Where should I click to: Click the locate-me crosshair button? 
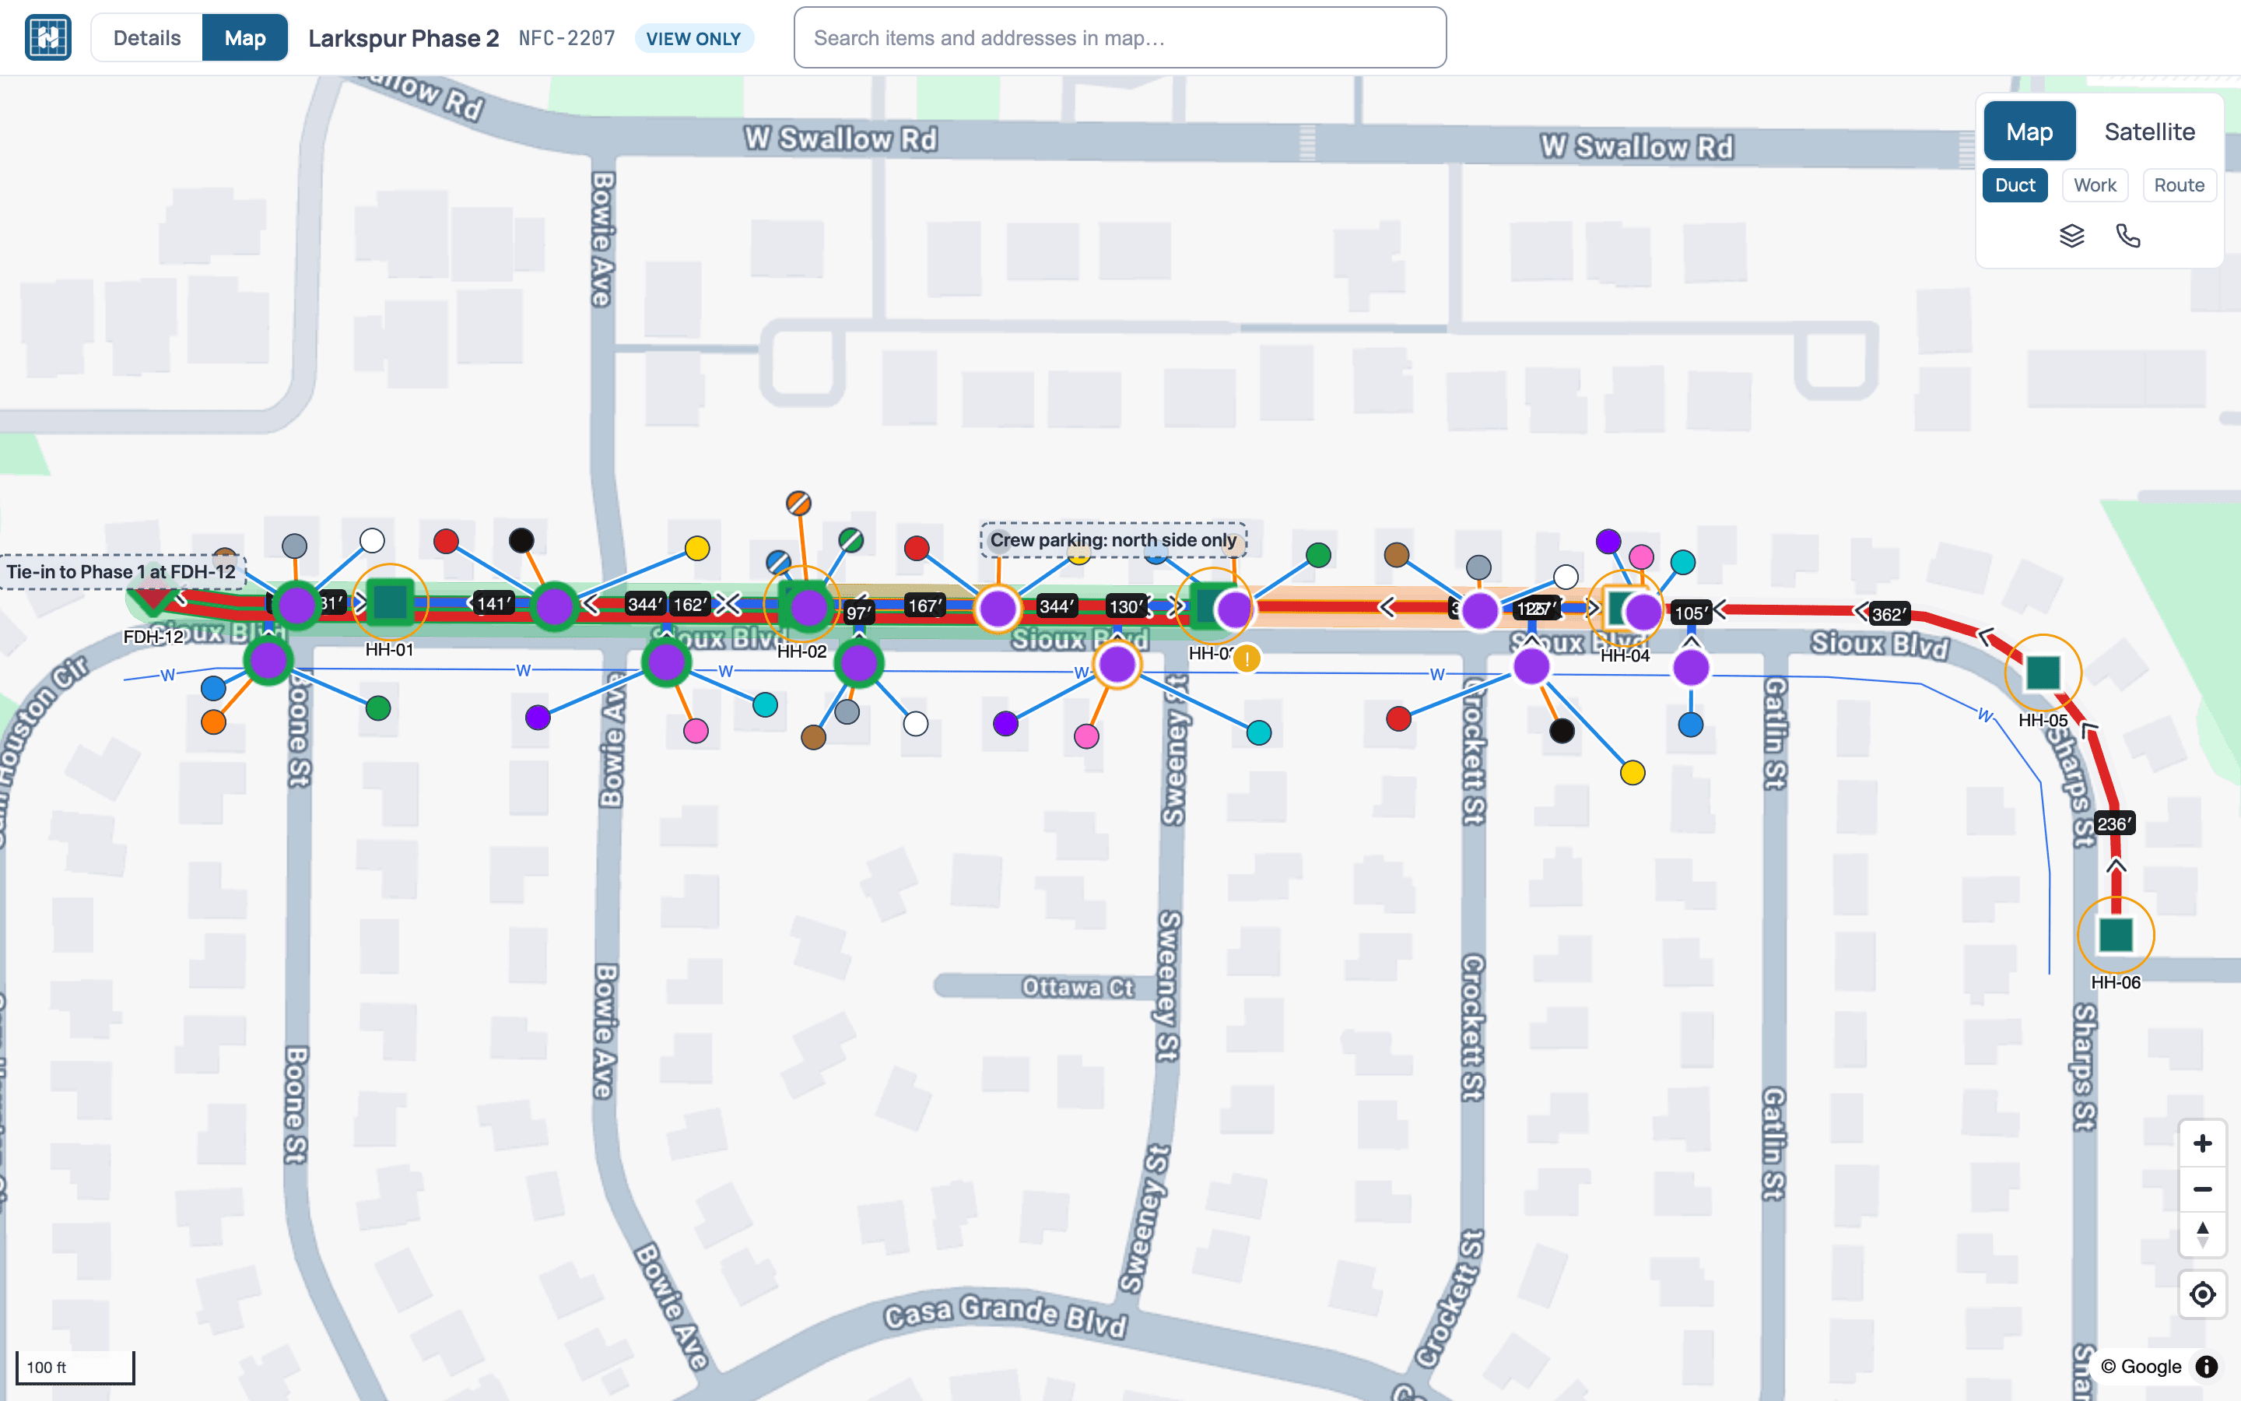(x=2202, y=1294)
